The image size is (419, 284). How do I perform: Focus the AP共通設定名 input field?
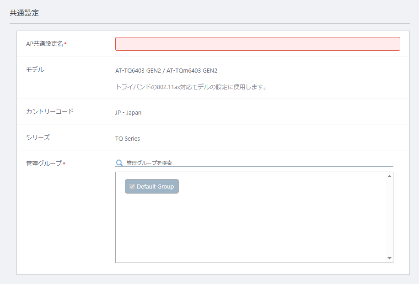pyautogui.click(x=258, y=44)
